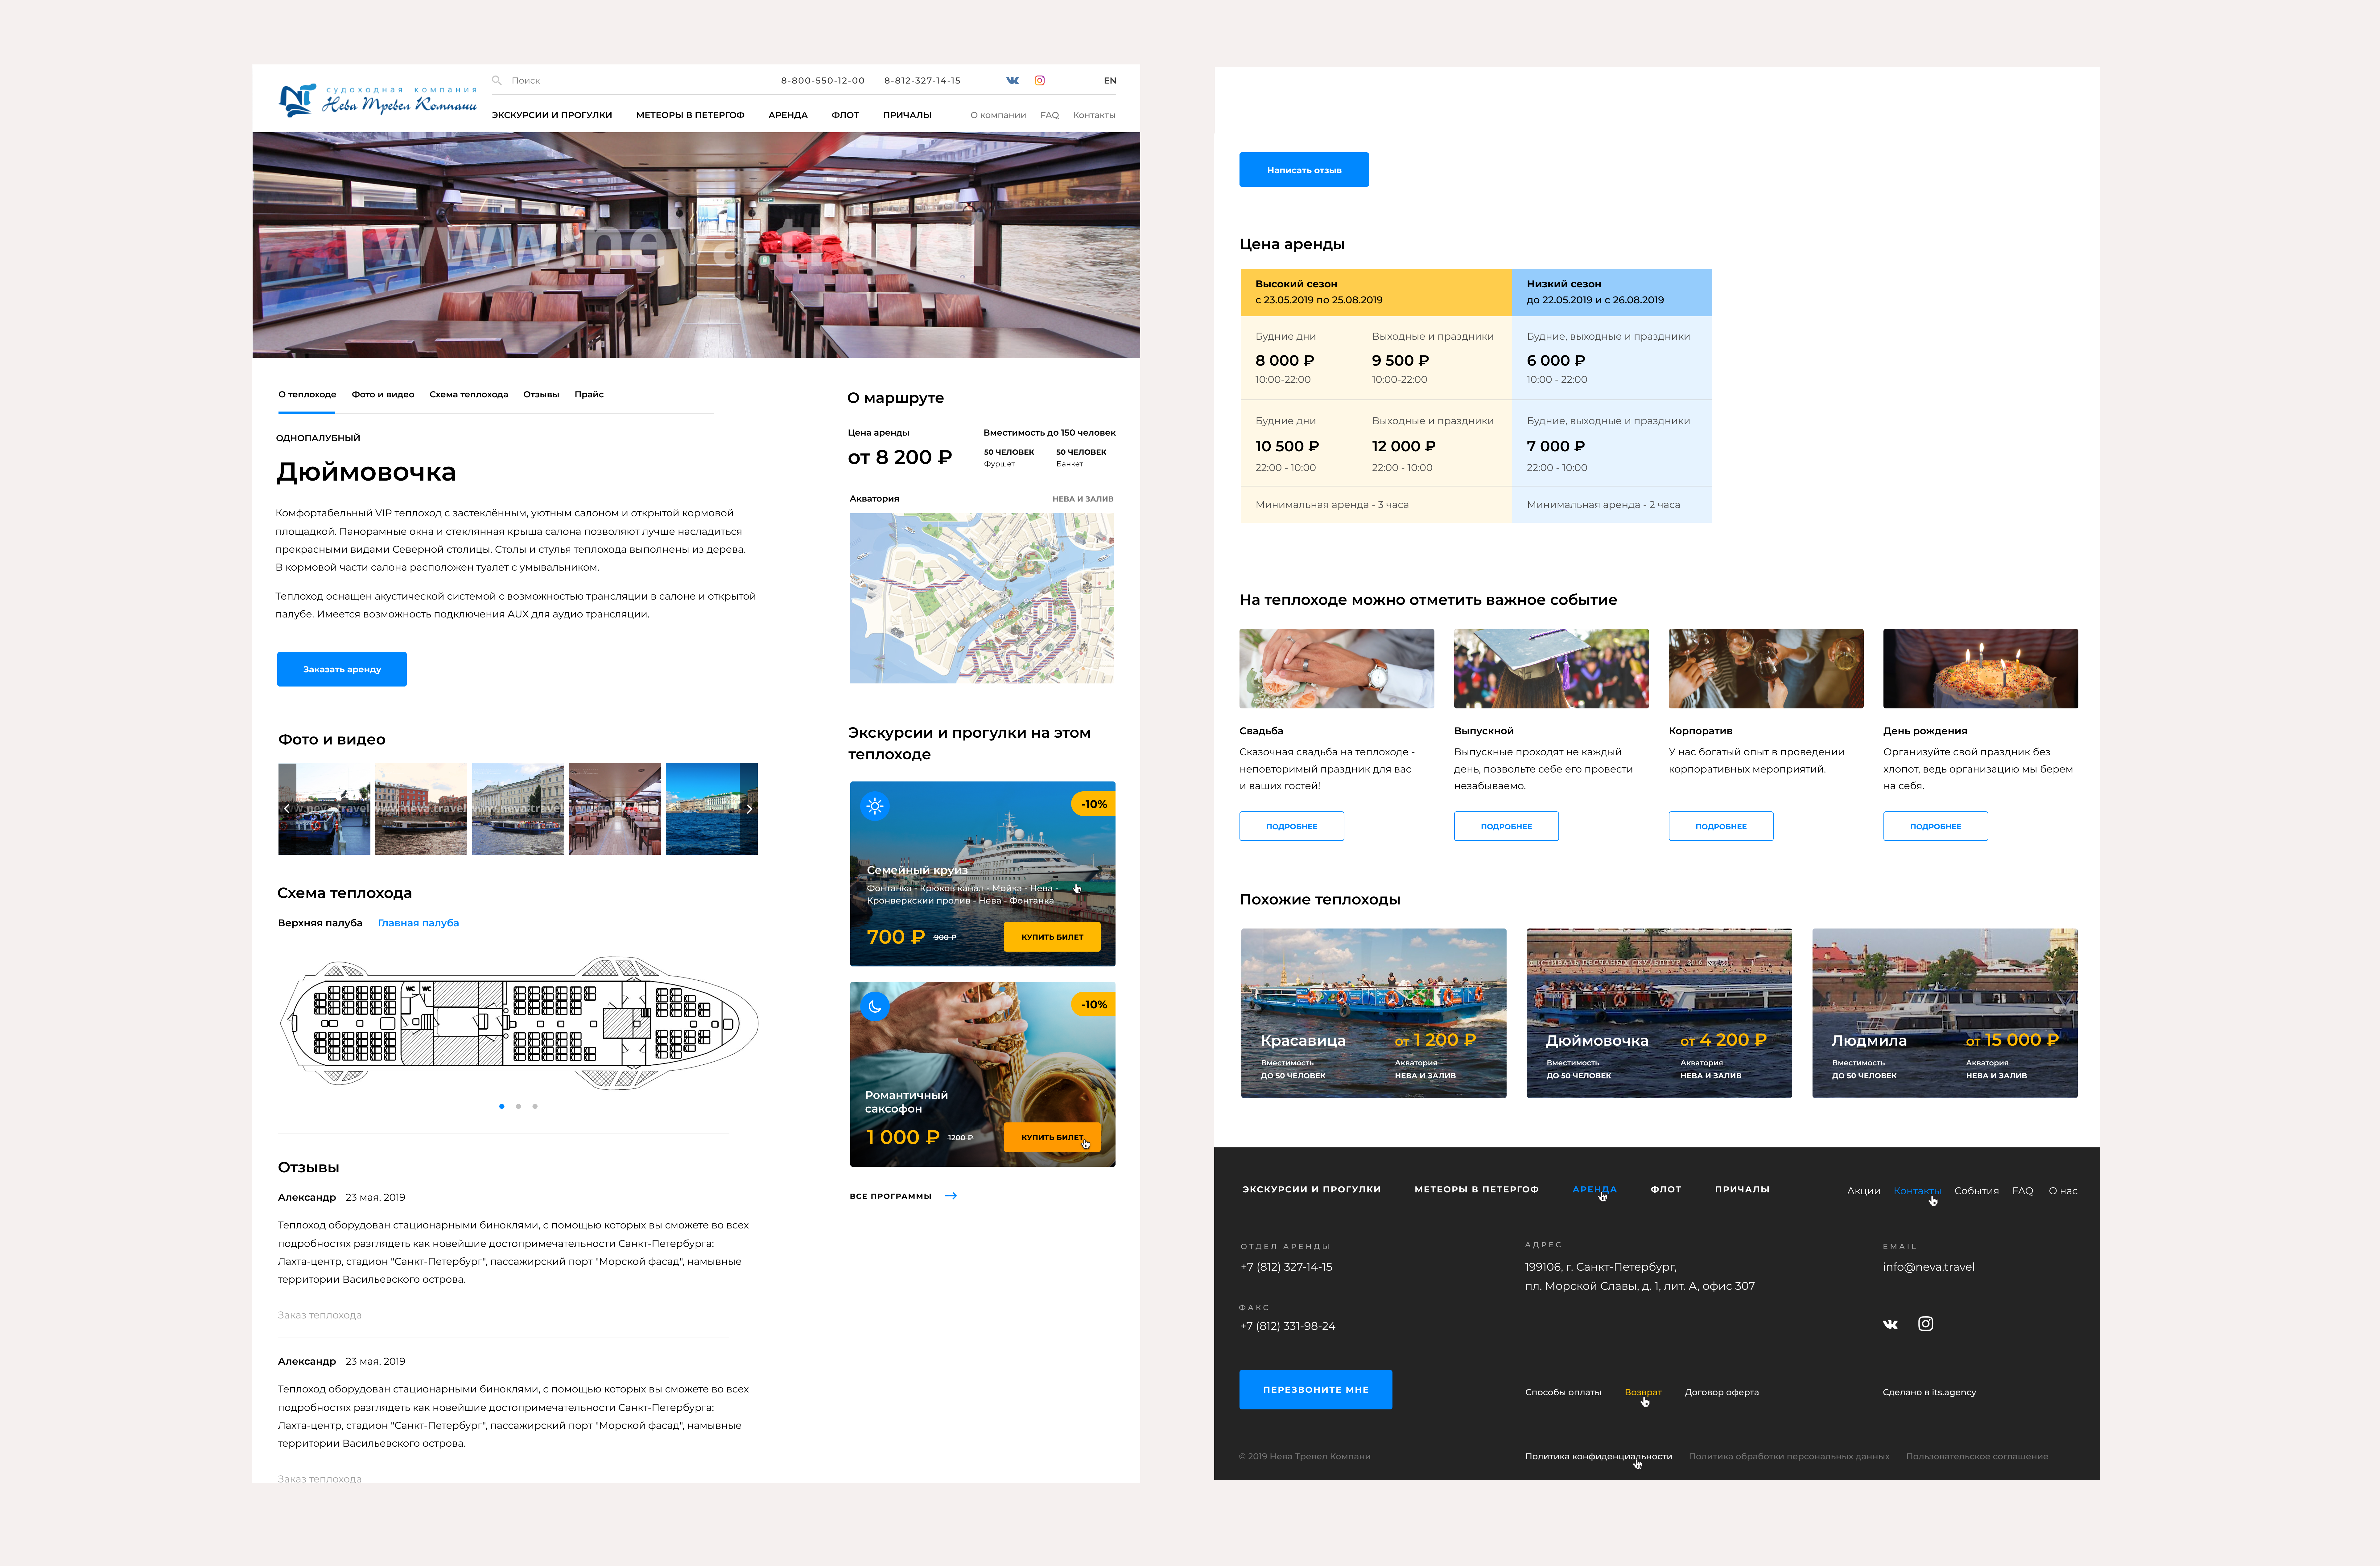Click ПЕРЕЗВОНИТЕ МНЕ button
2380x1566 pixels.
point(1316,1390)
